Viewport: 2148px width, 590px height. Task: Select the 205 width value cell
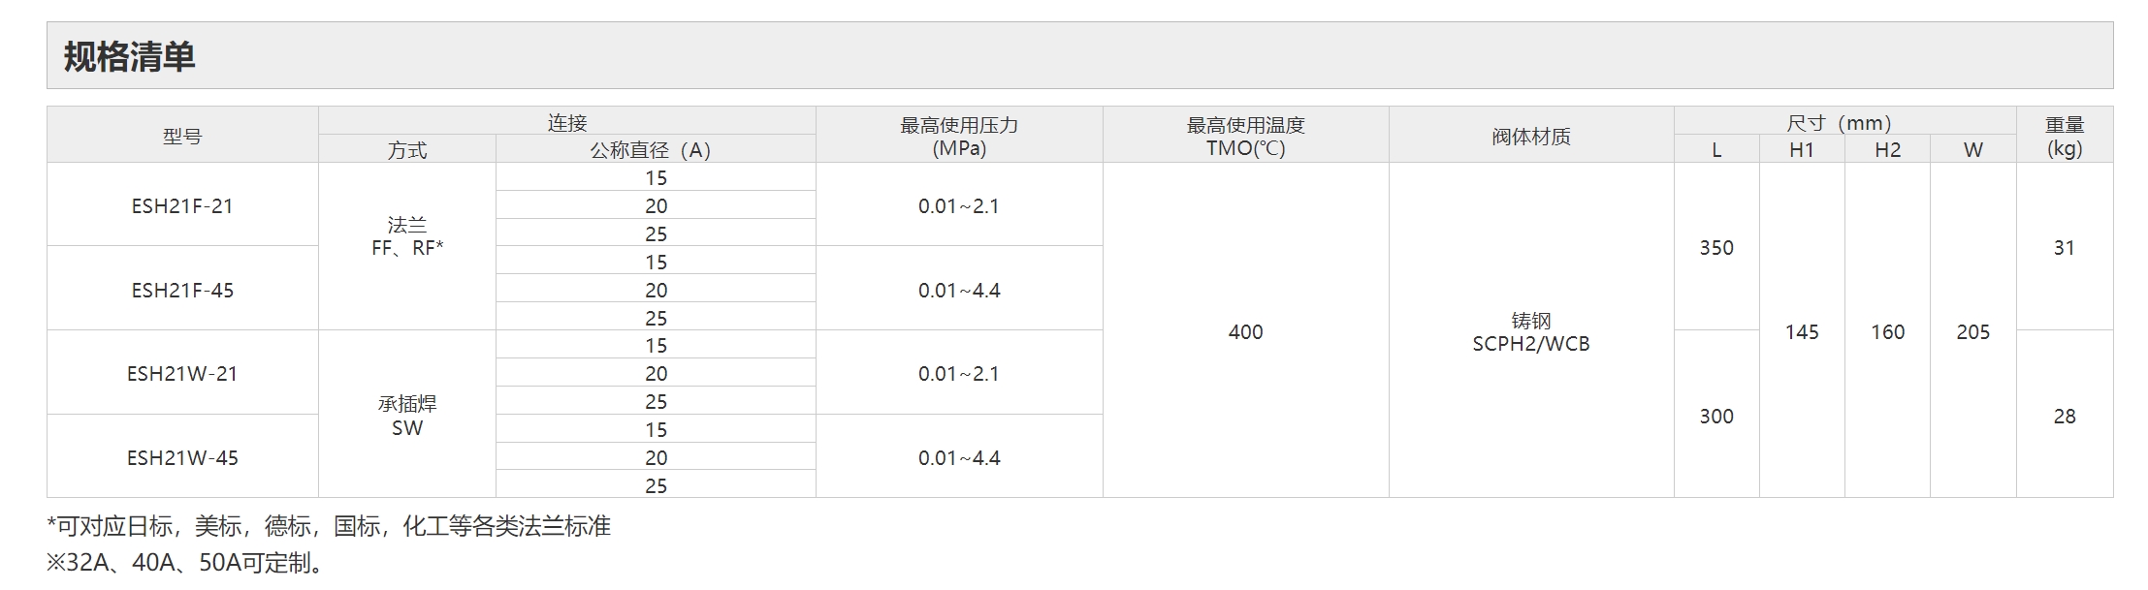(x=1972, y=332)
